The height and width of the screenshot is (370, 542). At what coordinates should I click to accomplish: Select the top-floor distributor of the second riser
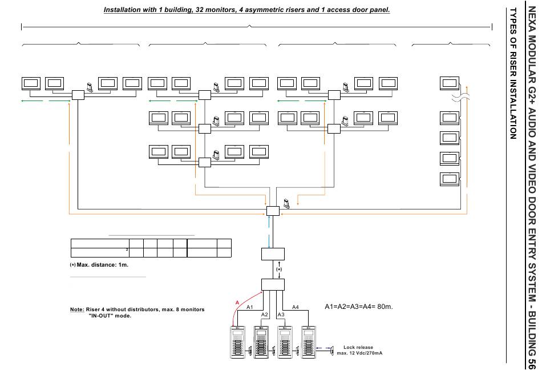pos(205,95)
